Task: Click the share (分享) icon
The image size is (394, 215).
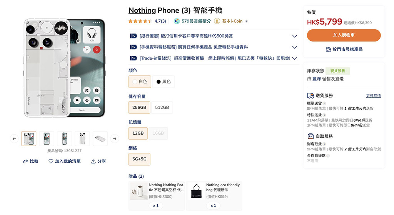Action: [x=93, y=162]
